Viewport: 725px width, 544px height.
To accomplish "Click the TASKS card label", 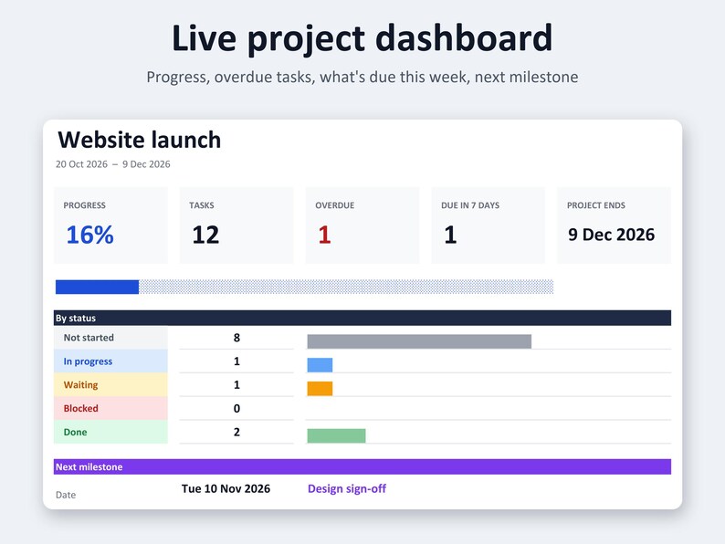I will click(202, 205).
